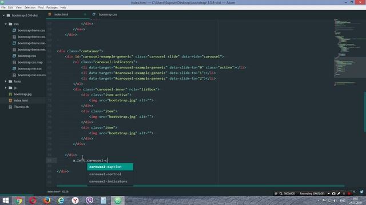Viewport: 366px width, 205px height.
Task: Click the project root folder icon
Action: (9, 15)
